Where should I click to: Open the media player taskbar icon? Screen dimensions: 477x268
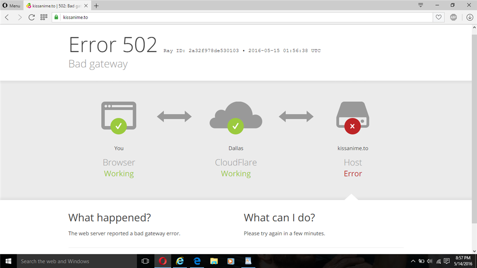point(231,261)
